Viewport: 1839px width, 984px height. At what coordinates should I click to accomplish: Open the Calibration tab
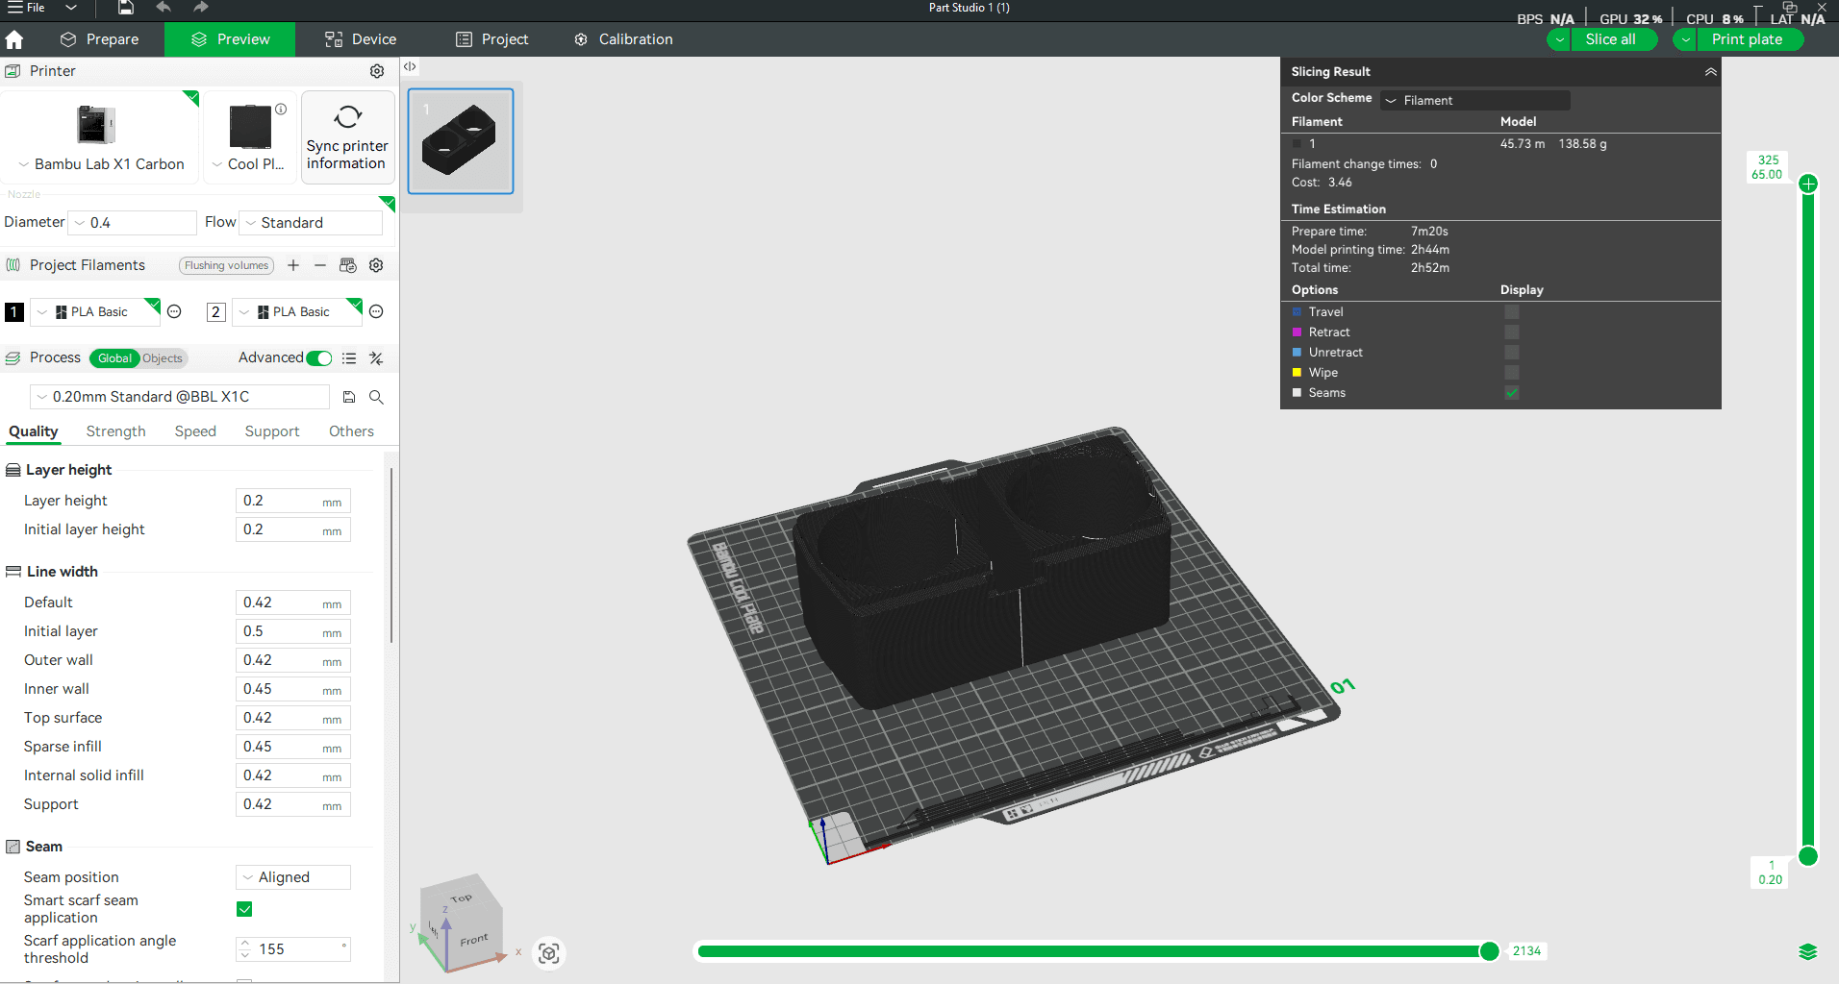pyautogui.click(x=623, y=39)
